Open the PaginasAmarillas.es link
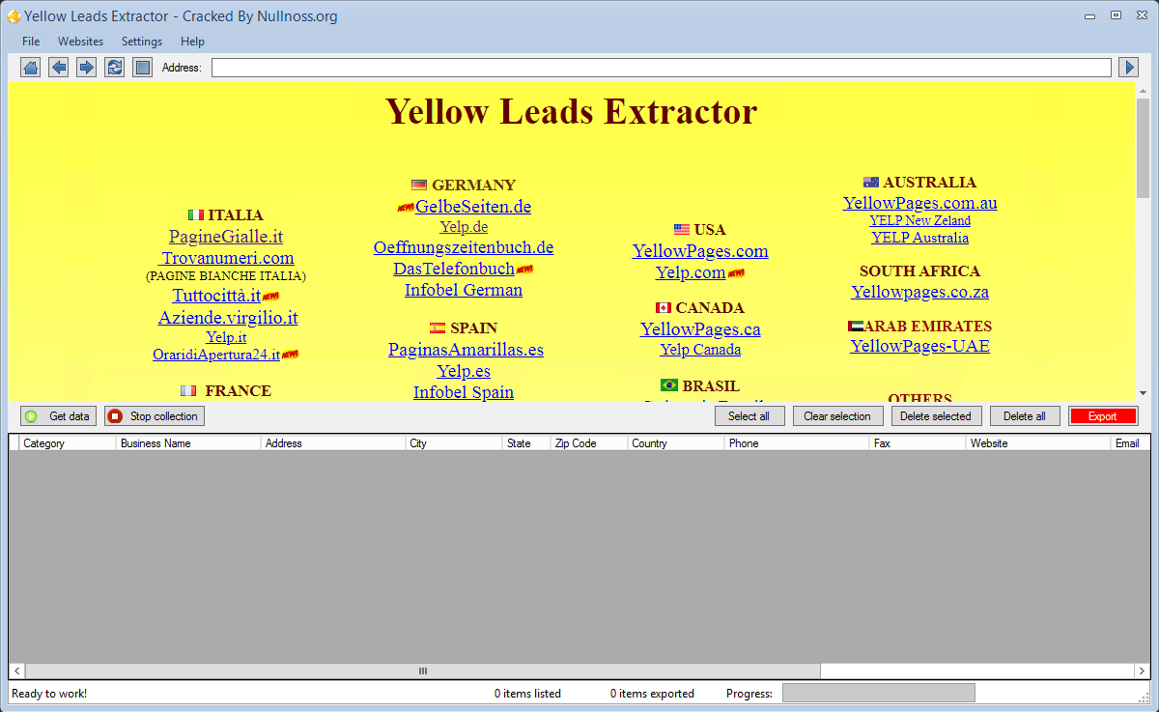Image resolution: width=1159 pixels, height=712 pixels. pos(466,350)
